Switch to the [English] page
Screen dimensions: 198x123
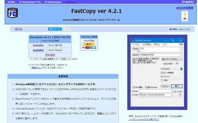click(x=188, y=2)
